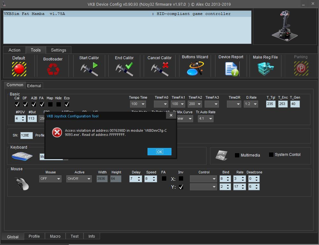The width and height of the screenshot is (319, 245).
Task: Enable the Map checkbox
Action: (50, 104)
